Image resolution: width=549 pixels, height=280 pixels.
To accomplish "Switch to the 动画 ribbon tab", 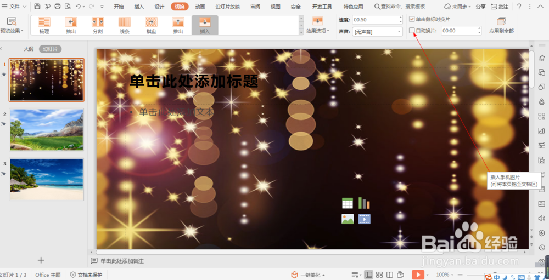I will pos(200,7).
